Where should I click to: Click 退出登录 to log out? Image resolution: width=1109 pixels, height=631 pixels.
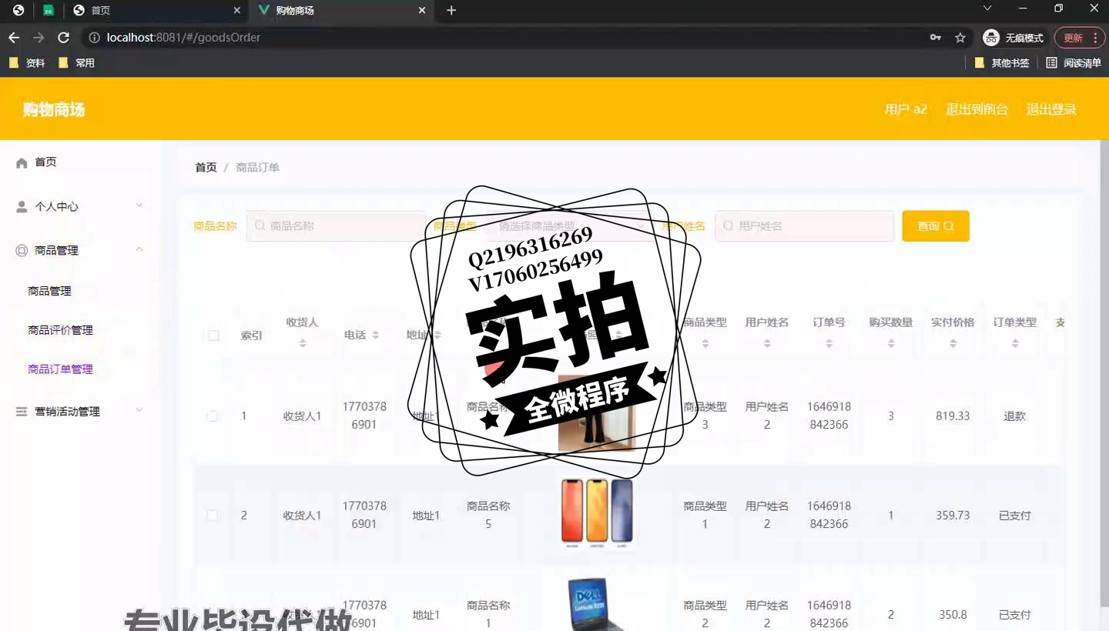[1051, 109]
